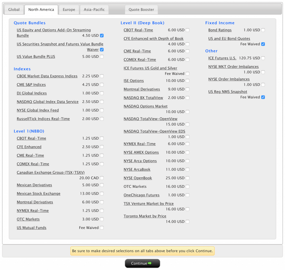Enable Mexican Stock Exchange checkbox
The width and height of the screenshot is (285, 270).
click(x=102, y=194)
